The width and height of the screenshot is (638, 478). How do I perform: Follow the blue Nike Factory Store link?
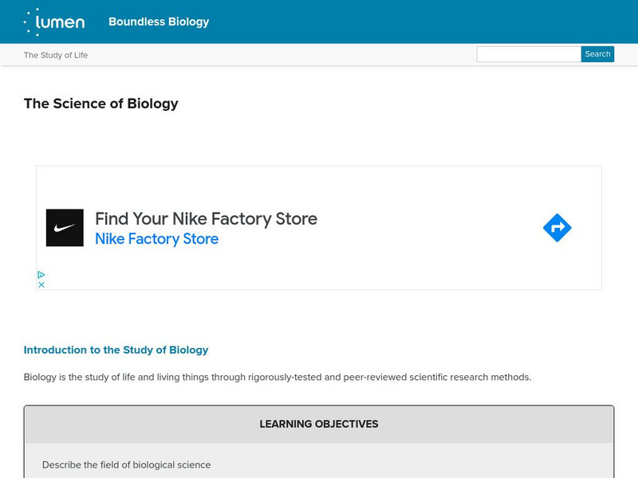(156, 239)
